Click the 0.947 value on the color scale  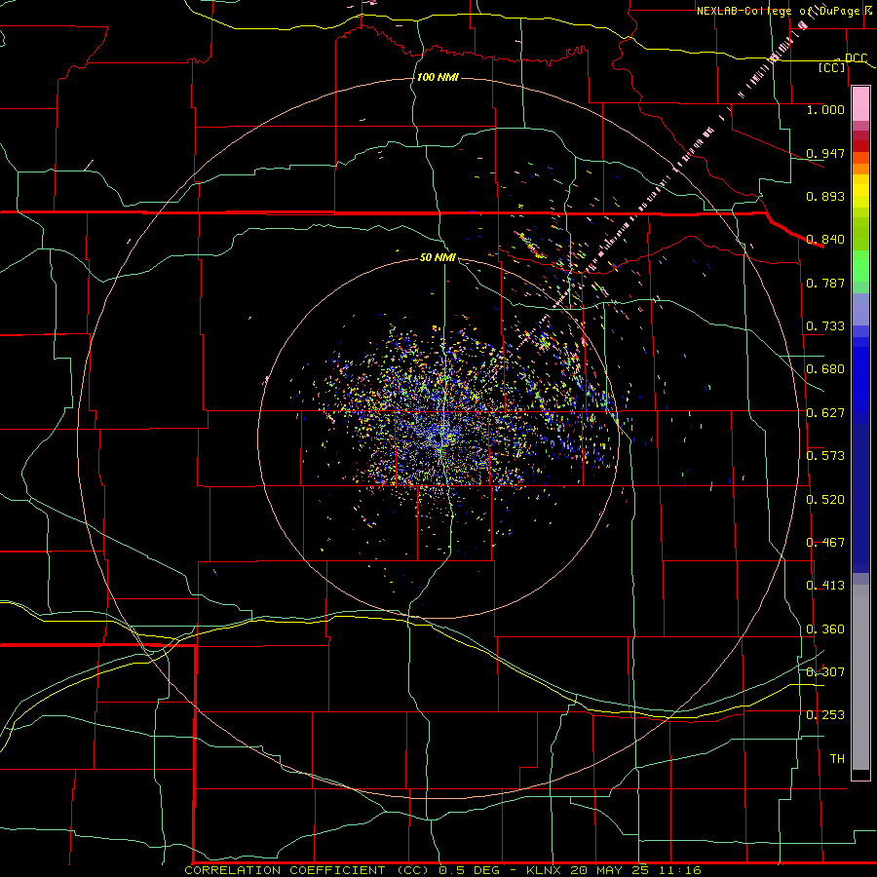coord(825,153)
